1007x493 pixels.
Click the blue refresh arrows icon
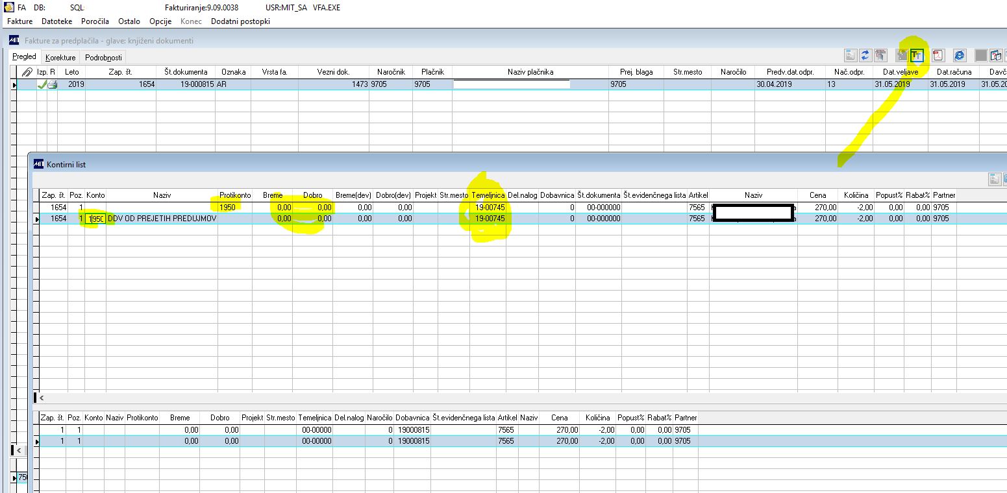pos(865,55)
